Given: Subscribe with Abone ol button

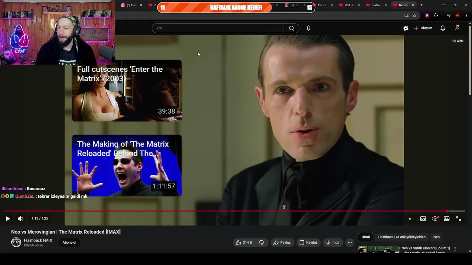Looking at the screenshot, I should coord(69,243).
